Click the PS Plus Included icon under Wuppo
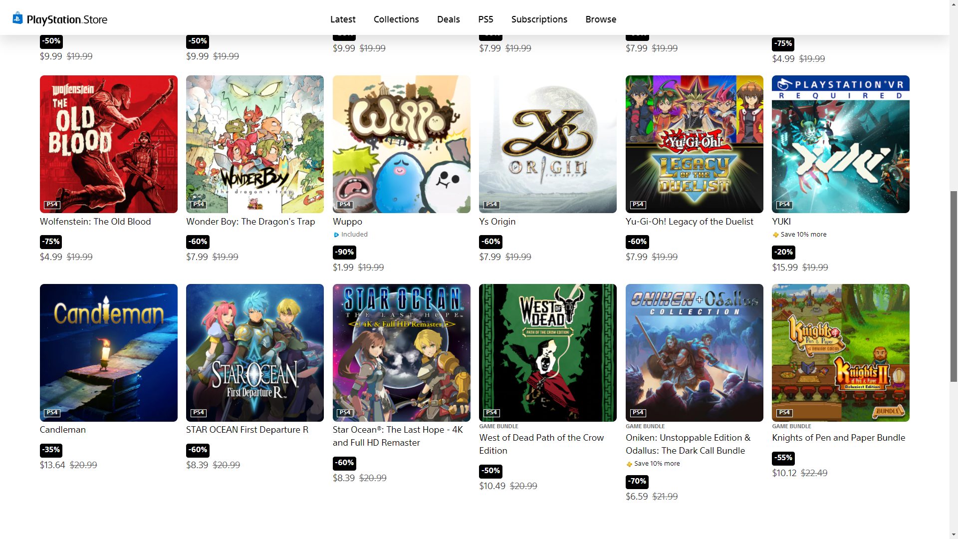 pyautogui.click(x=336, y=235)
